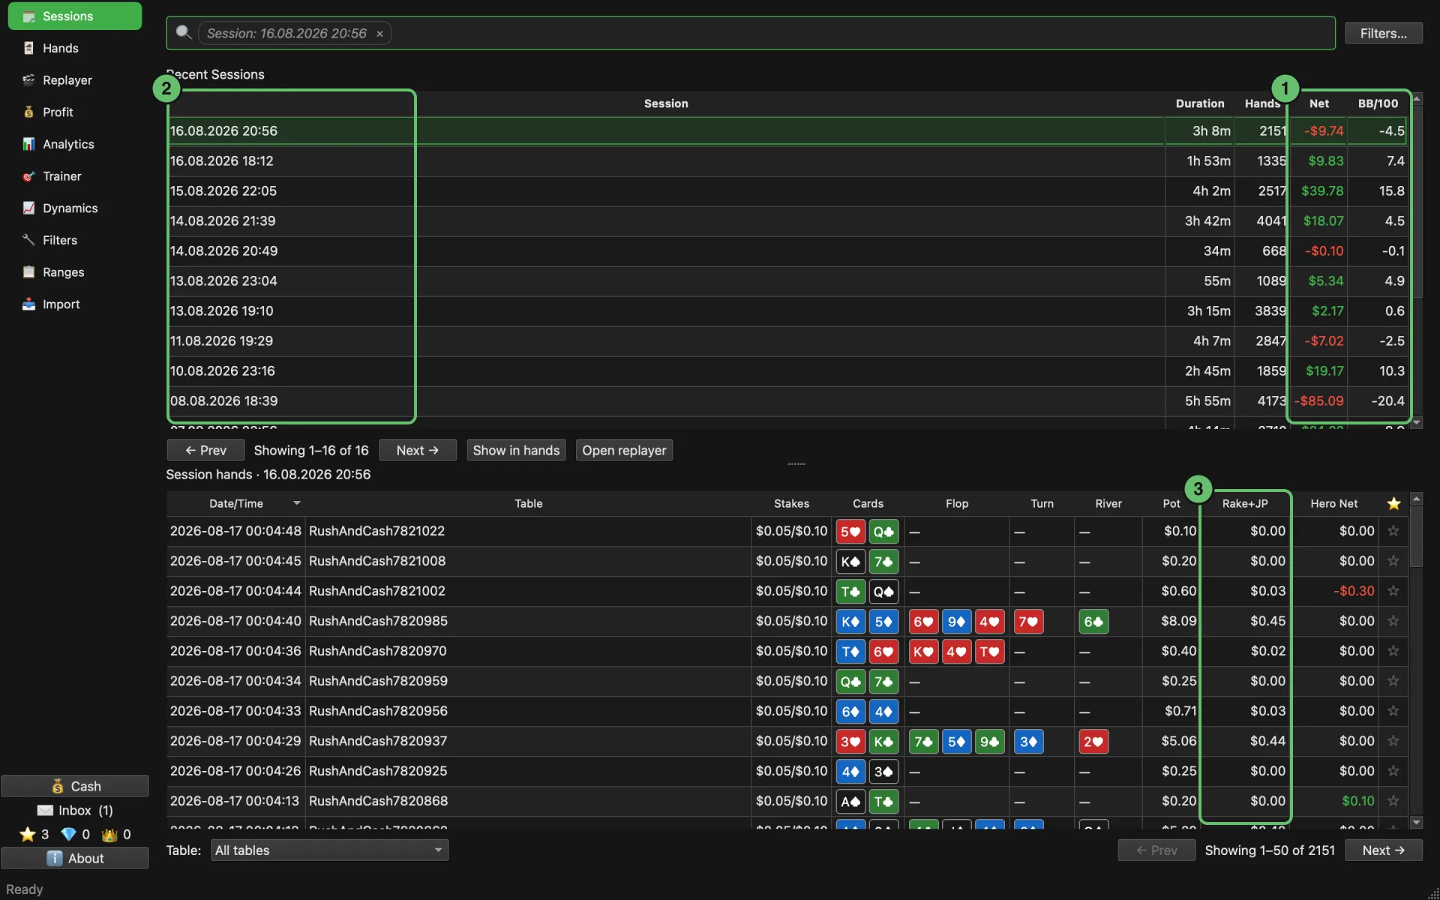1440x900 pixels.
Task: Star the hand at 00:04:45
Action: pos(1393,561)
